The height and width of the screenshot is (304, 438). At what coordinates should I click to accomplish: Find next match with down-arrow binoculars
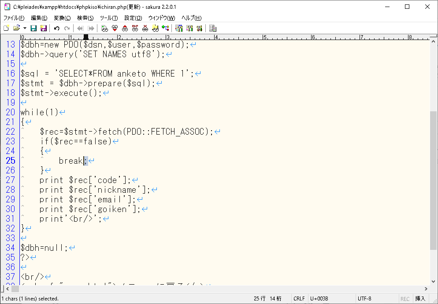click(115, 28)
